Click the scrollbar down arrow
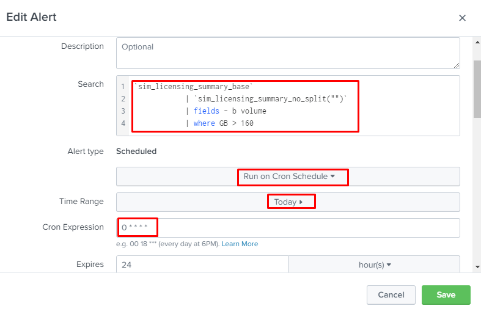Screen dimensions: 481x314 tap(477, 267)
